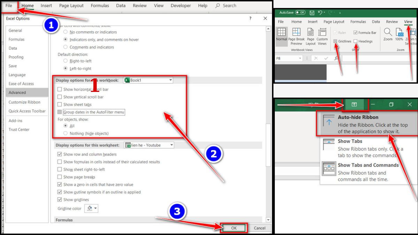Select Nothing (hide objects) radio option

click(x=65, y=133)
